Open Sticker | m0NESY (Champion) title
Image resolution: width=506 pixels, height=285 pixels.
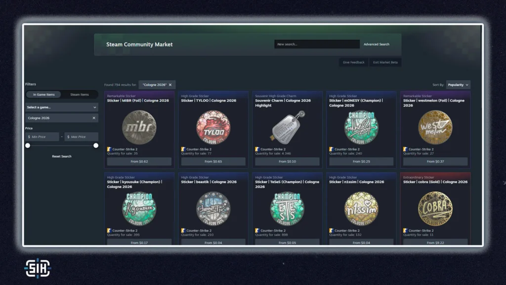click(356, 103)
